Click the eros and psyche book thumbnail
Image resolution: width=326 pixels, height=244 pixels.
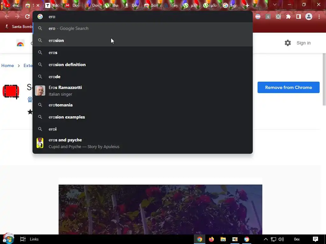click(x=40, y=143)
